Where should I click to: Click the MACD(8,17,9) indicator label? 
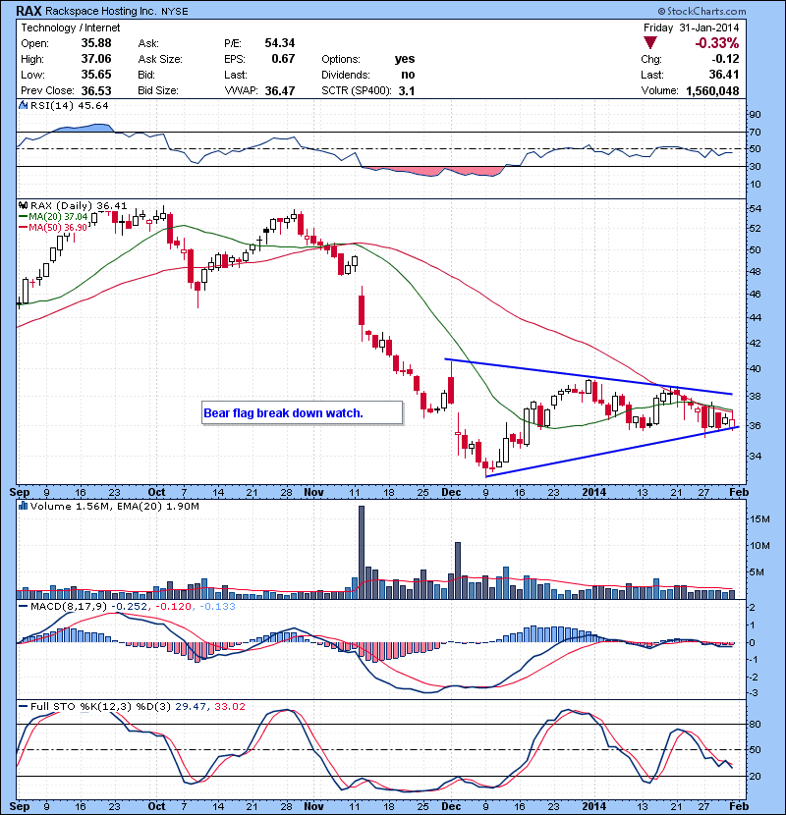tap(69, 606)
